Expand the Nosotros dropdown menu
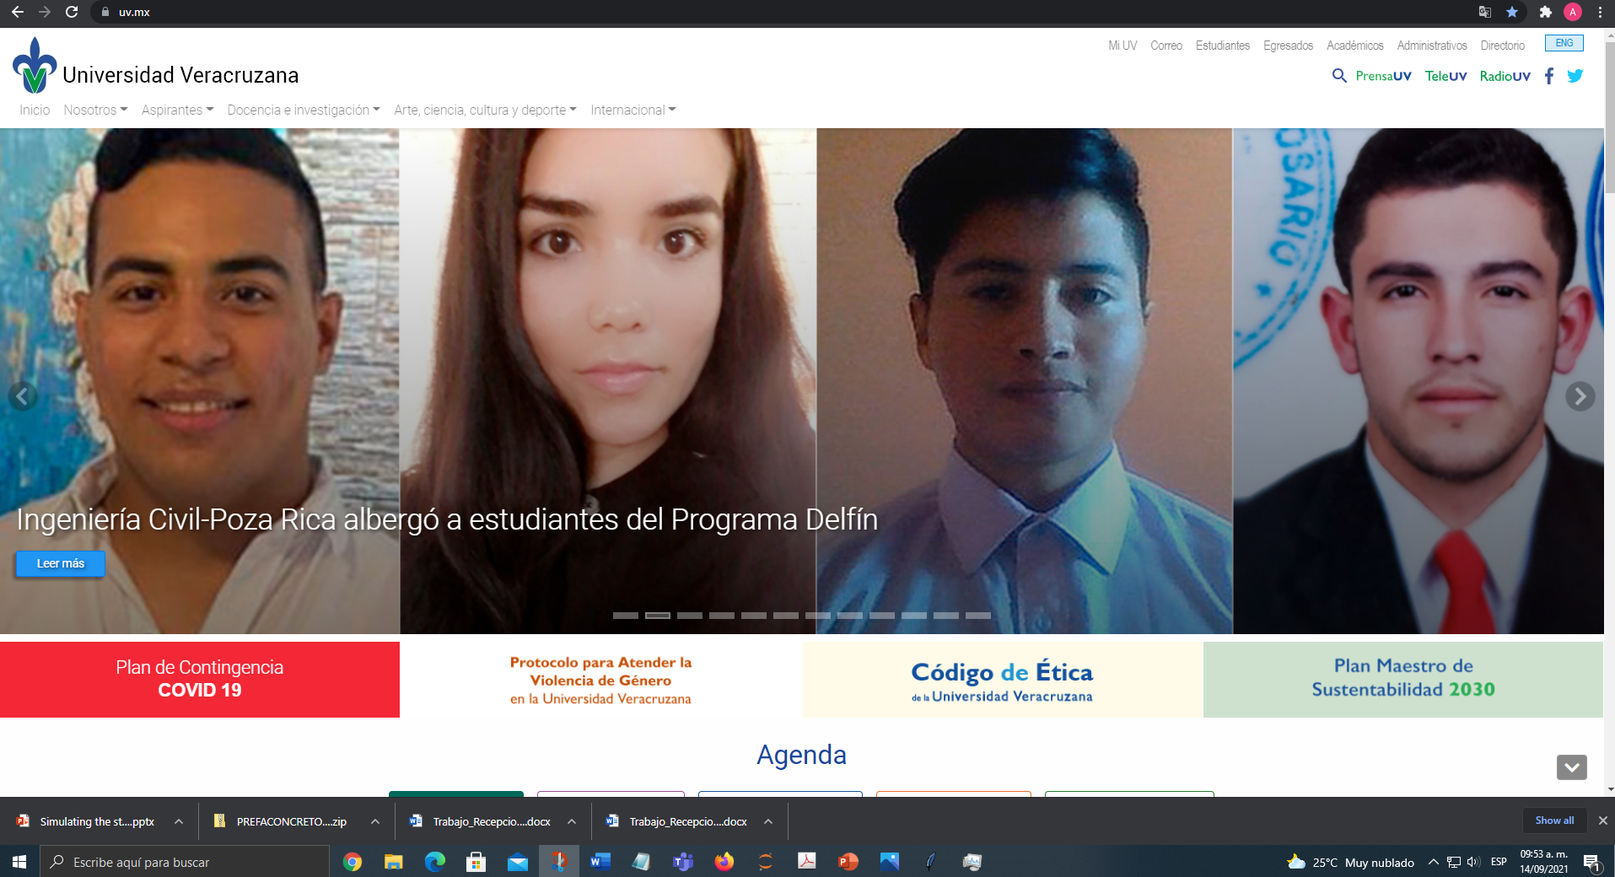 [x=95, y=110]
